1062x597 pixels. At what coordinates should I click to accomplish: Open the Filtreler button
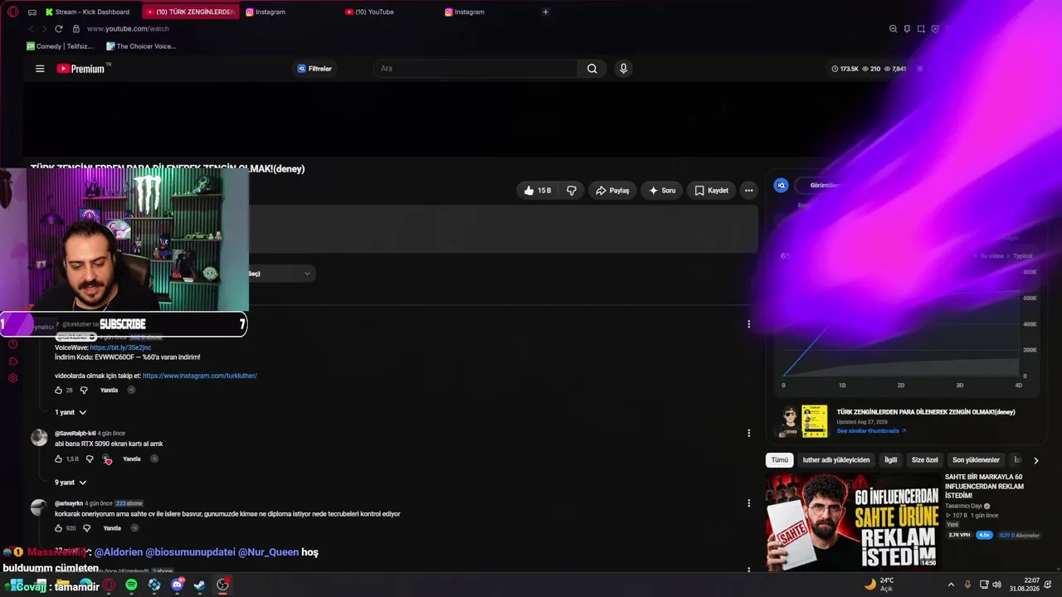click(314, 69)
